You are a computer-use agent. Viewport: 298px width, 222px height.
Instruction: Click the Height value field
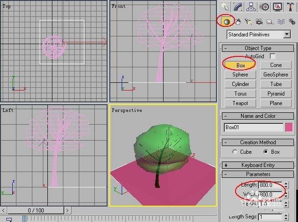tap(271, 204)
